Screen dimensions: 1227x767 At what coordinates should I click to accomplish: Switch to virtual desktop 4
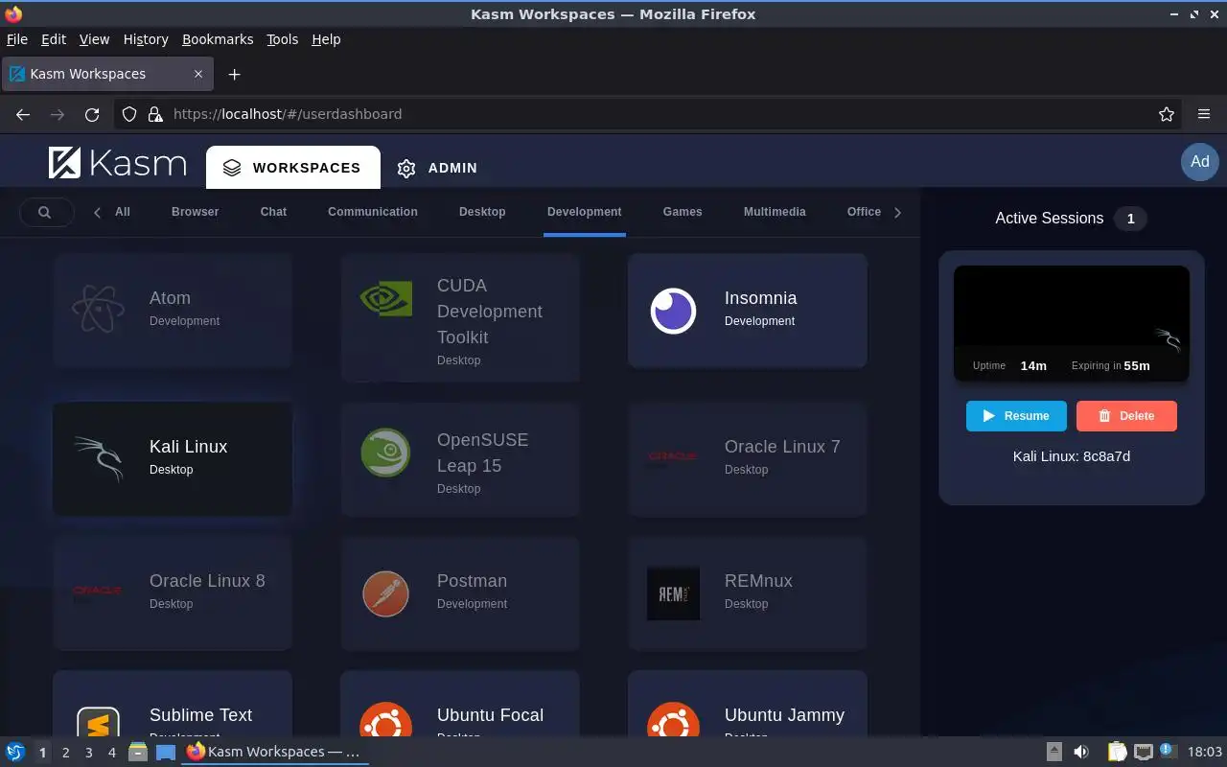[111, 753]
